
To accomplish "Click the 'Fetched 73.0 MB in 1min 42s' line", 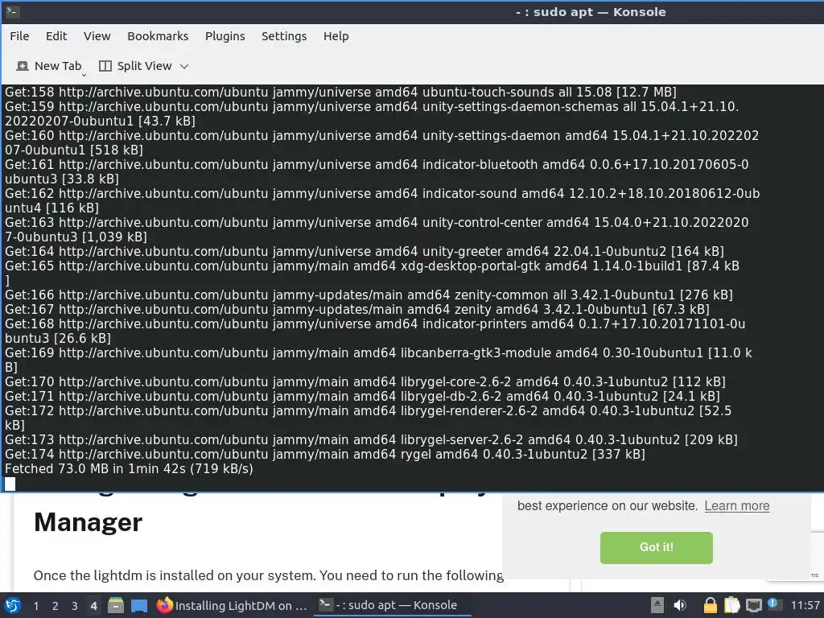I will pyautogui.click(x=129, y=469).
